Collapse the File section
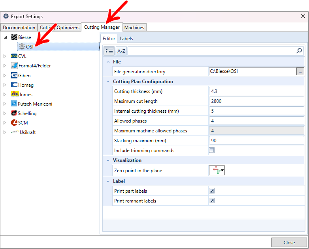Image resolution: width=309 pixels, height=249 pixels. 108,62
